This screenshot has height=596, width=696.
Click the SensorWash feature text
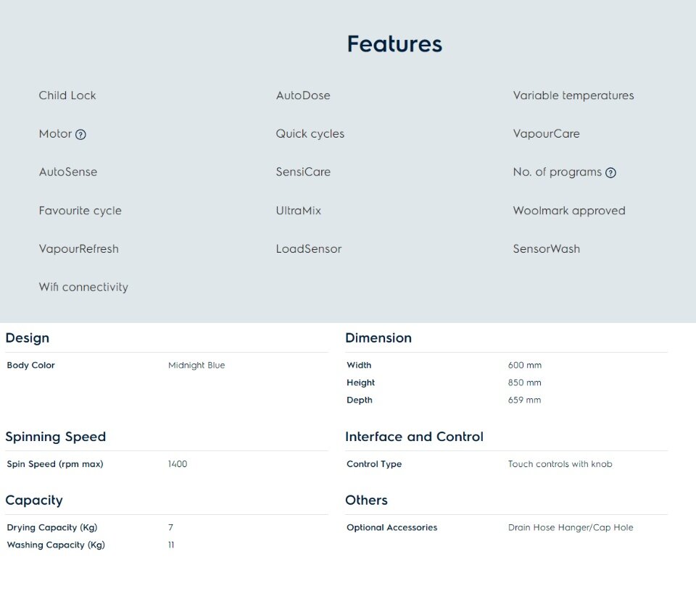pyautogui.click(x=547, y=249)
